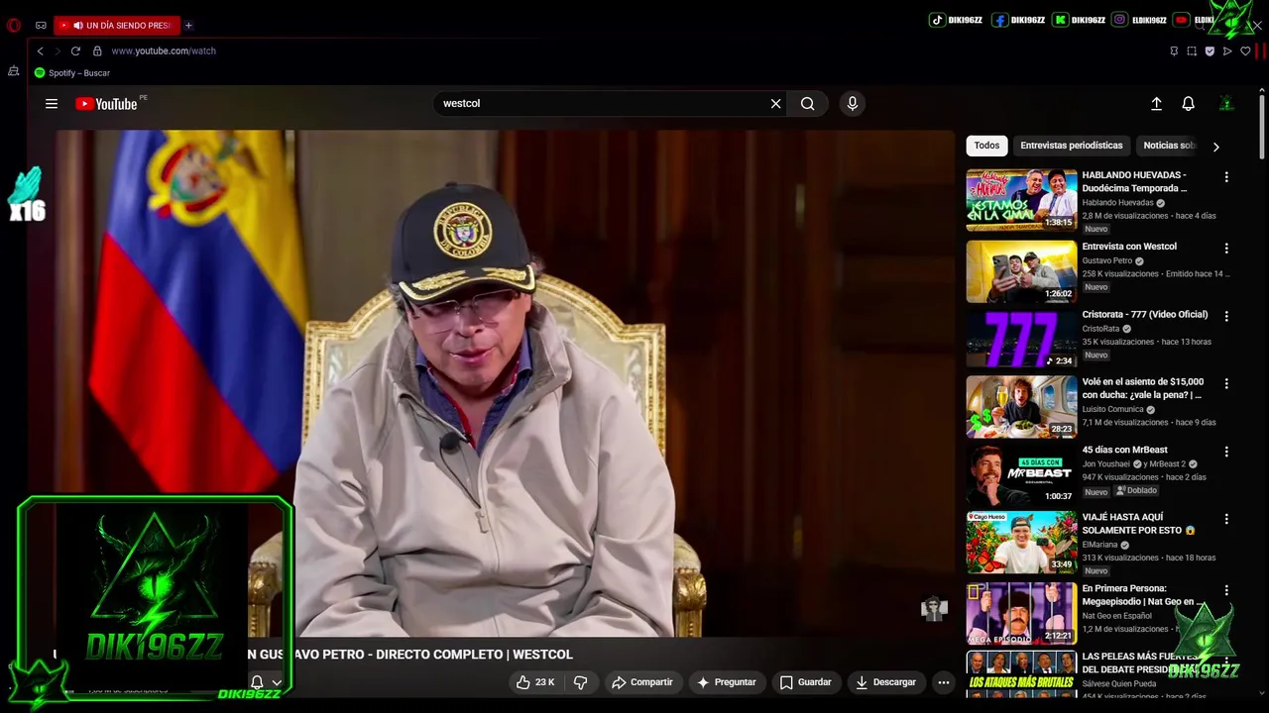Open the Hablando Huevadas video thumbnail
The height and width of the screenshot is (713, 1269).
tap(1021, 200)
